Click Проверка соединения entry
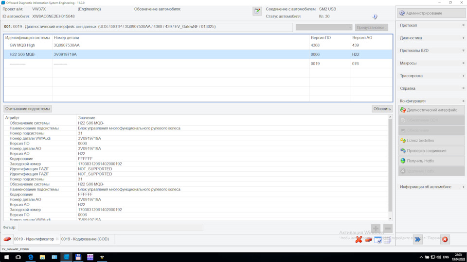Viewport: 467px width, 262px height. [431, 150]
